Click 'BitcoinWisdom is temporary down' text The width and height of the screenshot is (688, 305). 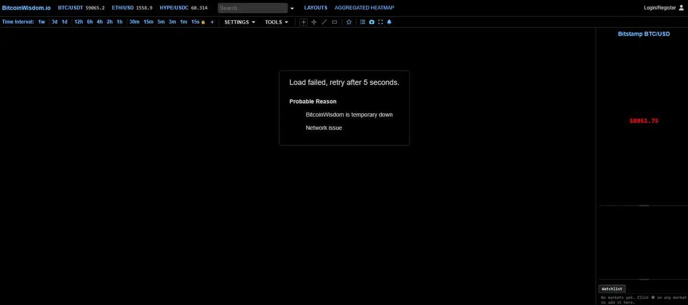[x=349, y=115]
